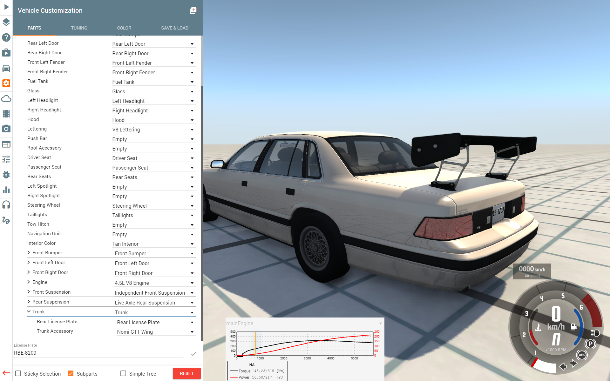This screenshot has height=381, width=610.
Task: Click the fuel pump icon on gauge
Action: 574,327
